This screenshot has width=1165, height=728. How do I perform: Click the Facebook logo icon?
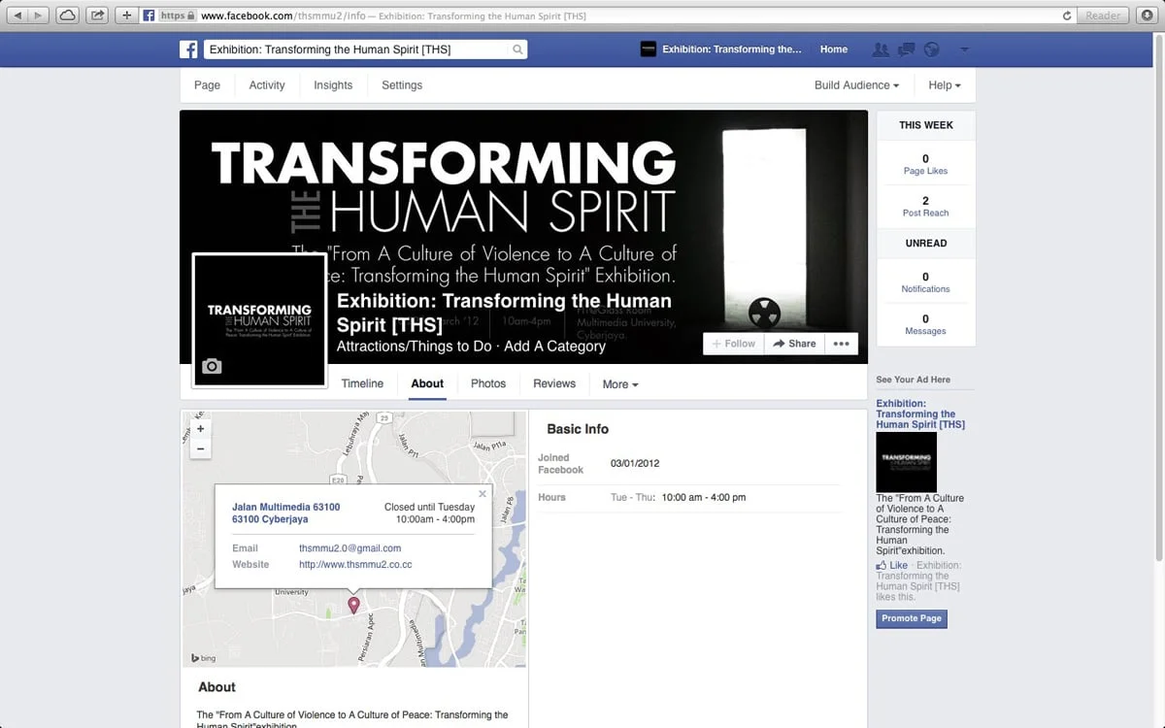tap(188, 50)
